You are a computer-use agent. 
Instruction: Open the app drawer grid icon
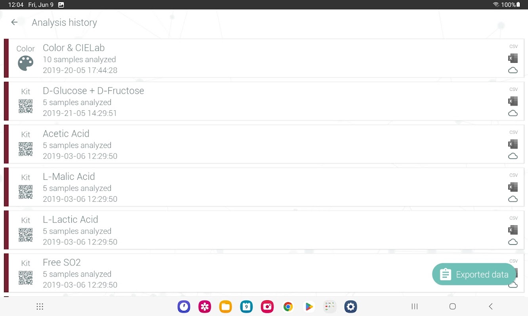[40, 307]
